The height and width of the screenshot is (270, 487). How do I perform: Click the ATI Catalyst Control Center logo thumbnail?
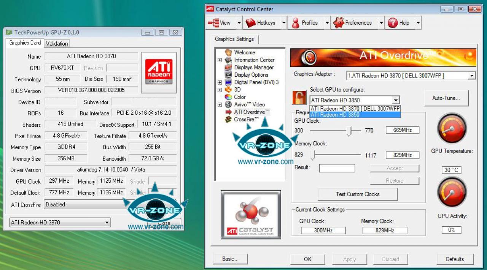point(251,215)
